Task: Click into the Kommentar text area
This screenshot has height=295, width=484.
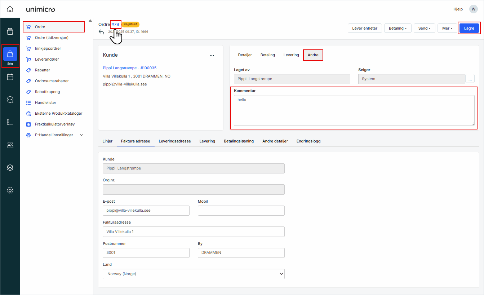Action: 354,110
